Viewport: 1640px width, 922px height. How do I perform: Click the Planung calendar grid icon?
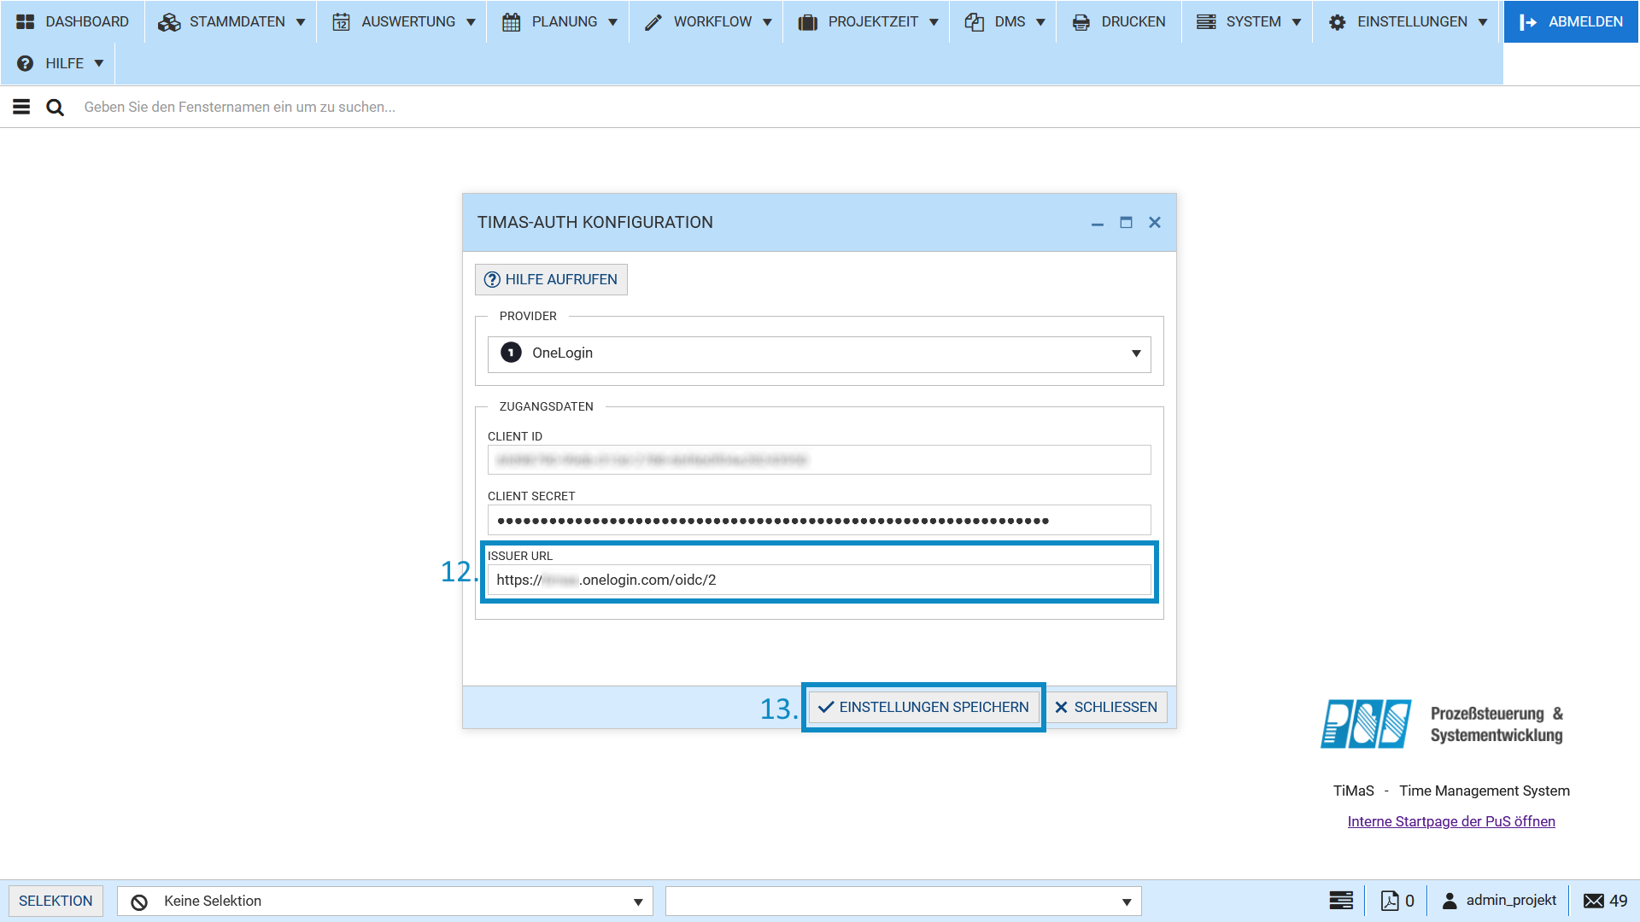coord(511,22)
